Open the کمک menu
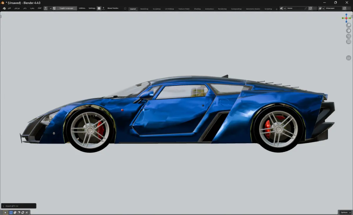353x215 pixels. 39,8
